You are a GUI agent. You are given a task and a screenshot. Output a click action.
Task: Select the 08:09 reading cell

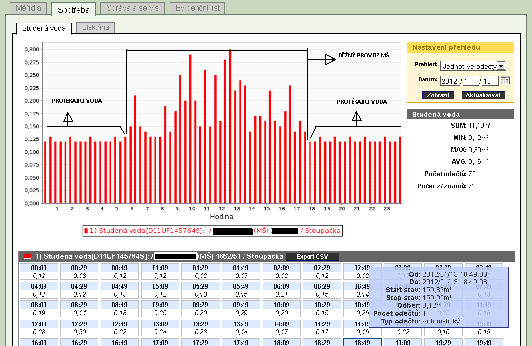pyautogui.click(x=39, y=309)
